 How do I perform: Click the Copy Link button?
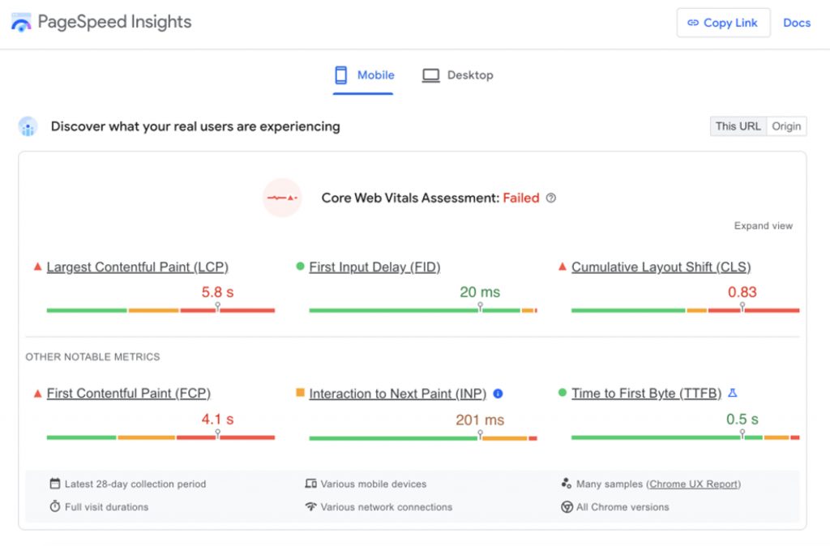pyautogui.click(x=723, y=23)
